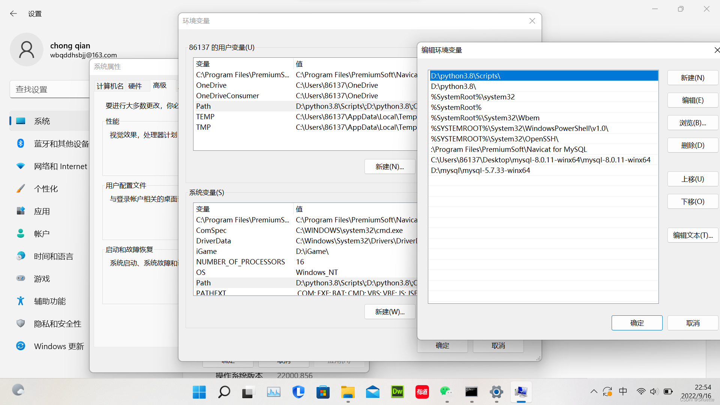The height and width of the screenshot is (405, 720).
Task: Click the Bluetooth icon in settings sidebar
Action: click(x=21, y=144)
